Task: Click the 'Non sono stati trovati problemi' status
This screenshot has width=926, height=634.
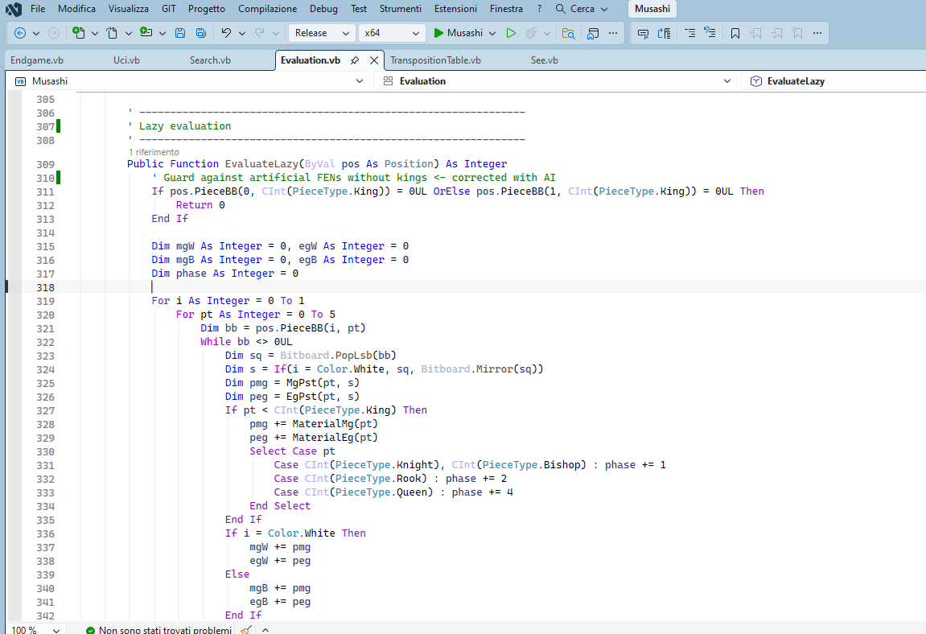Action: pyautogui.click(x=158, y=630)
